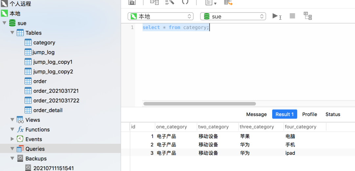Switch to the Profile tab

310,114
